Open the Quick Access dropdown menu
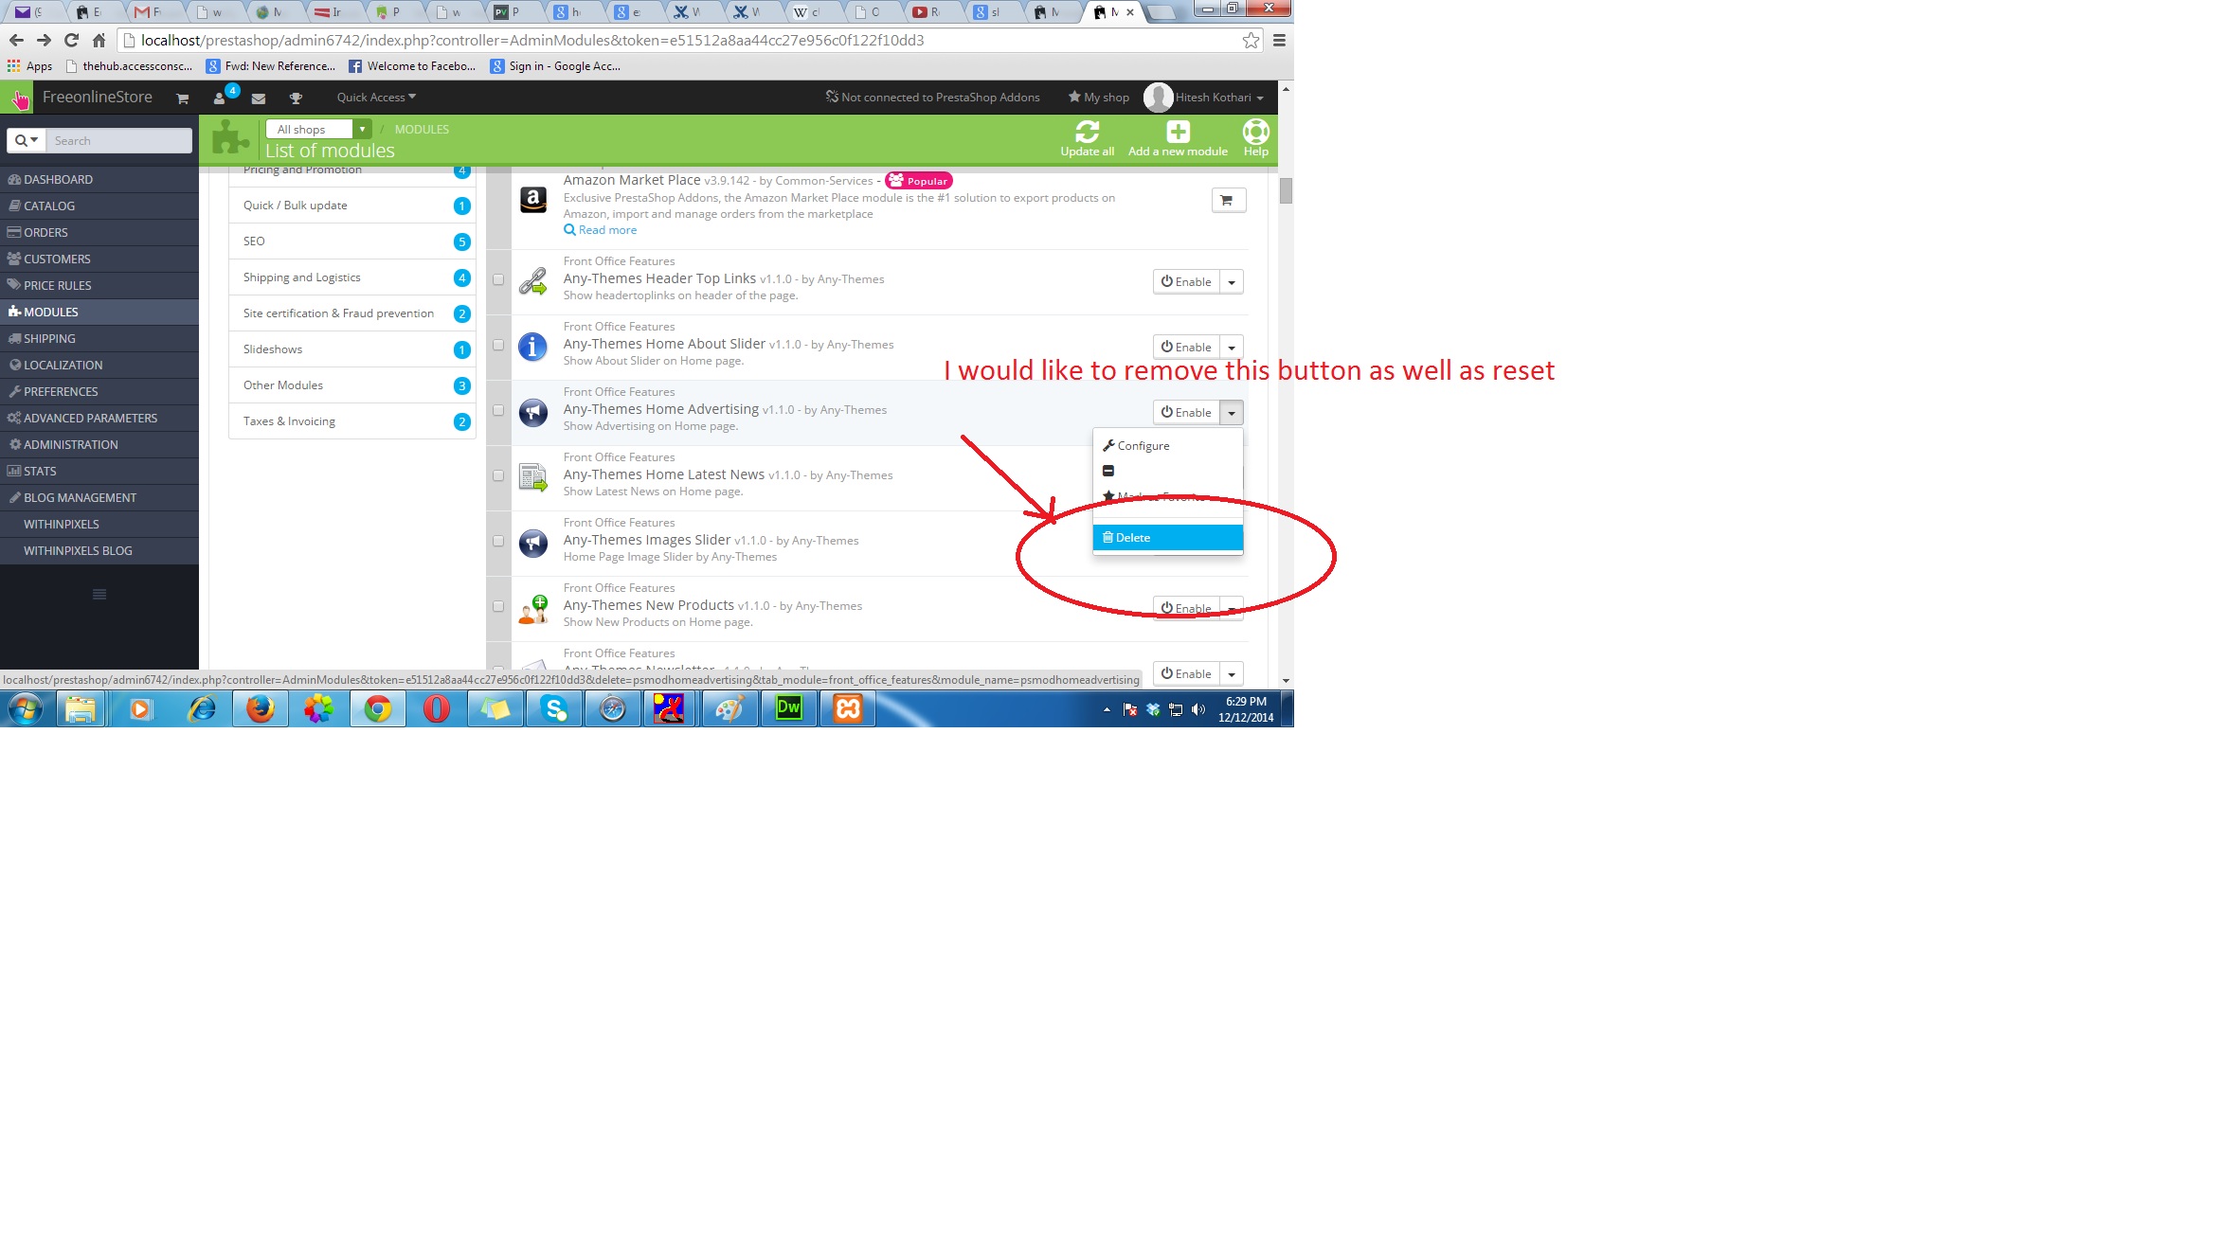 tap(375, 98)
